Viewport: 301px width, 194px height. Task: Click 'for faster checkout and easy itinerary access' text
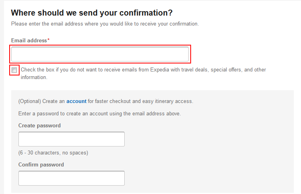click(141, 101)
